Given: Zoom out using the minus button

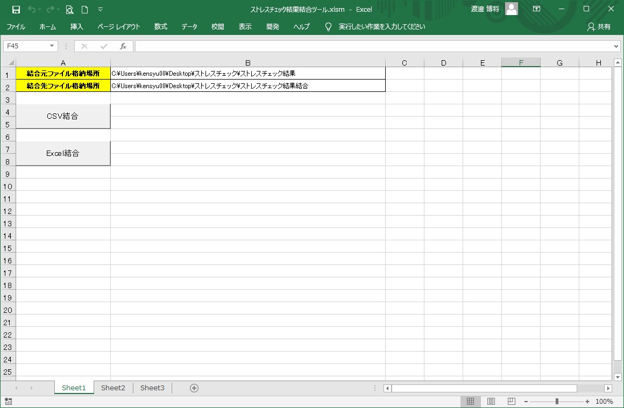Looking at the screenshot, I should click(x=526, y=402).
